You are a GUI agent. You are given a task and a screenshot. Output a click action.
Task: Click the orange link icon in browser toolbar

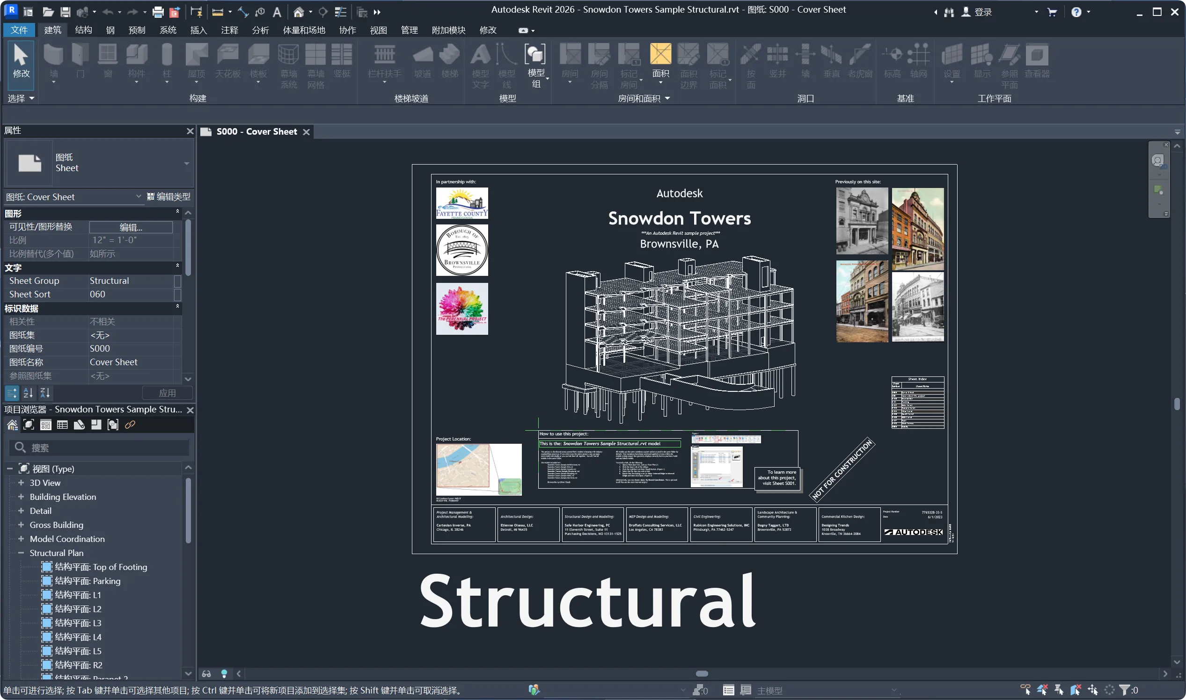coord(130,425)
